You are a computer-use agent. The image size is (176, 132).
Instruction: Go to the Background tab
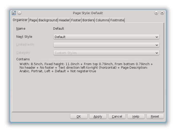click(x=48, y=20)
